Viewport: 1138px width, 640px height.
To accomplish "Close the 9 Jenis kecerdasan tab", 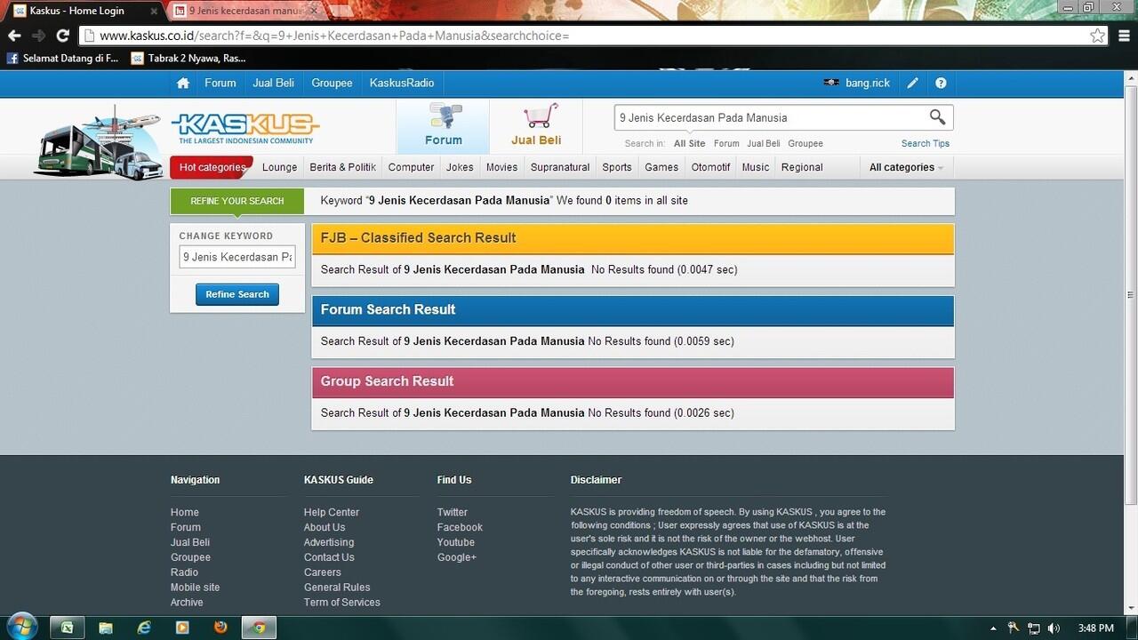I will (314, 11).
